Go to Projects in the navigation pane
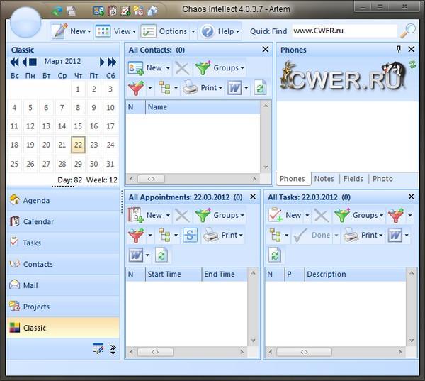This screenshot has width=425, height=381. 36,307
